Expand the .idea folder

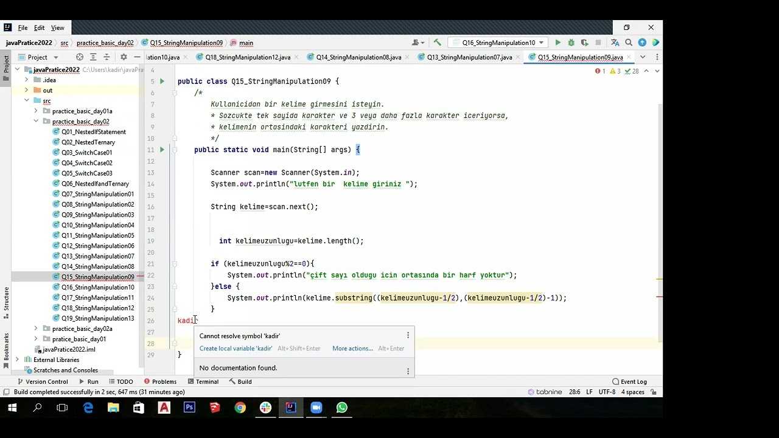coord(26,80)
